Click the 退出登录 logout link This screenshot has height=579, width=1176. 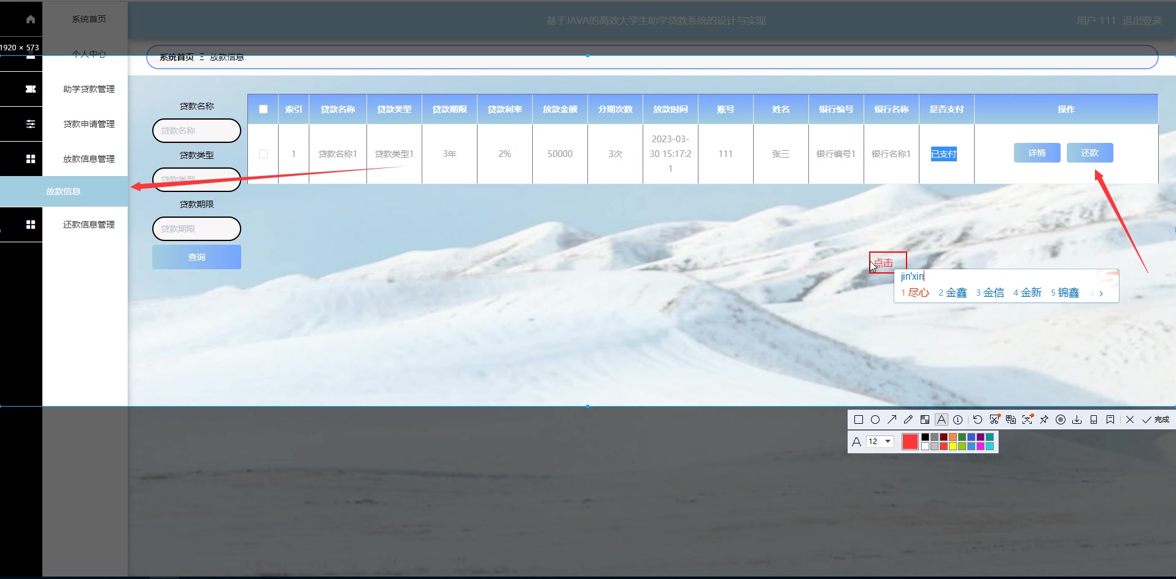[x=1142, y=21]
